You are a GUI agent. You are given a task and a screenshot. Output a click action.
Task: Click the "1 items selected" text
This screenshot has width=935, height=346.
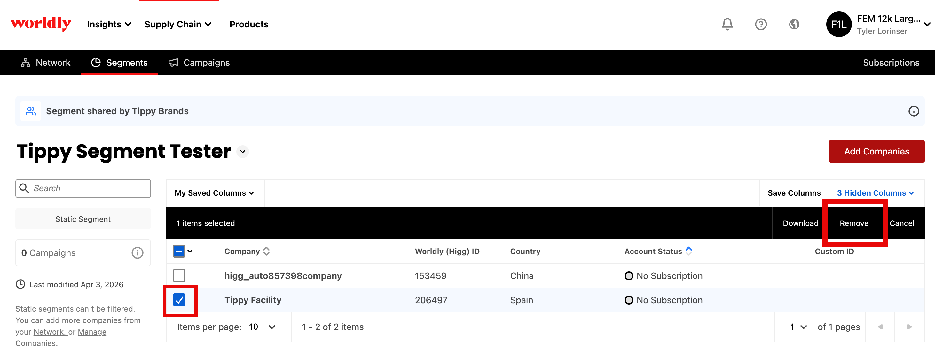(x=205, y=223)
